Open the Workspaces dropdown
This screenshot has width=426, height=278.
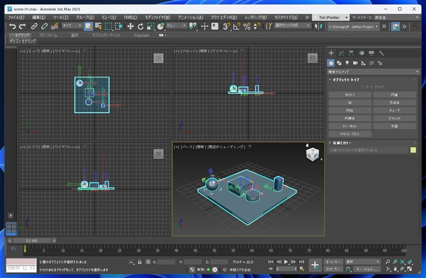point(396,18)
